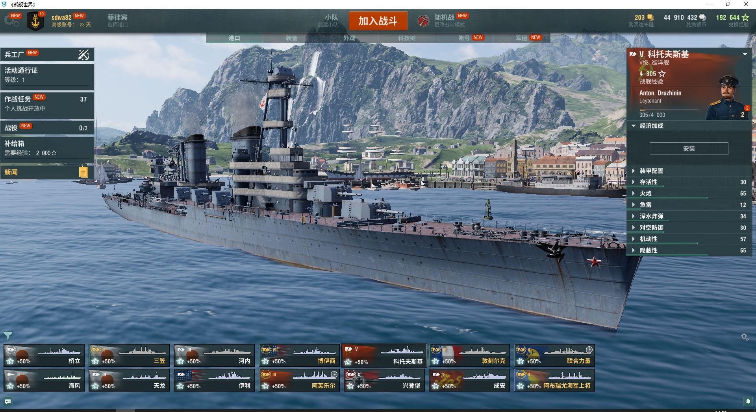Image resolution: width=756 pixels, height=412 pixels.
Task: Click the 安装 install button
Action: [689, 149]
